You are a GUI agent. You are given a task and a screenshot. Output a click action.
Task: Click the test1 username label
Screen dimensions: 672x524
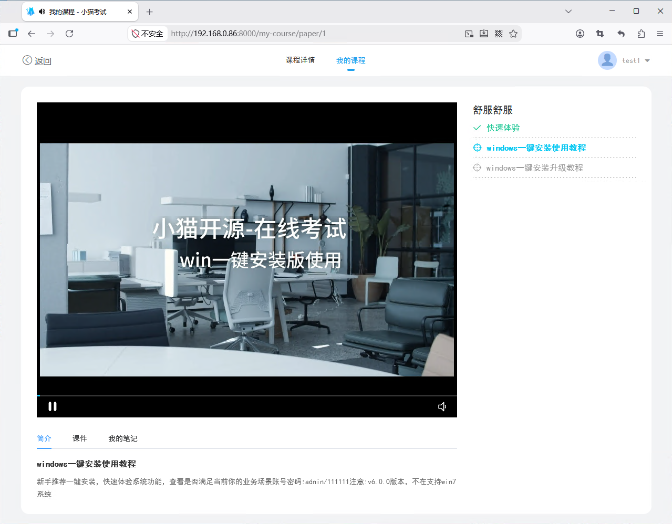point(631,61)
